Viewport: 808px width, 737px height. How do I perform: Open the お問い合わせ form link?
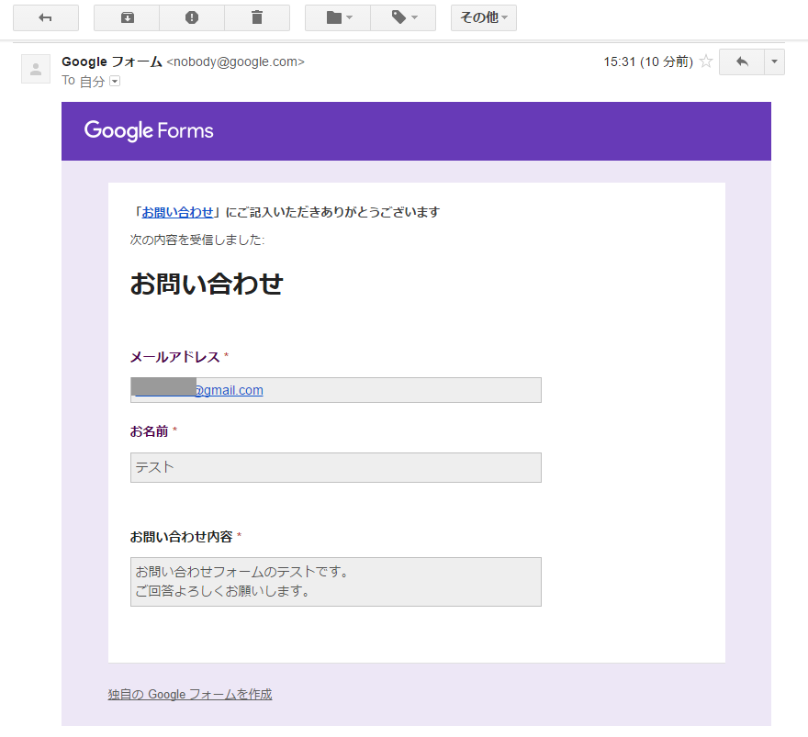pos(177,212)
